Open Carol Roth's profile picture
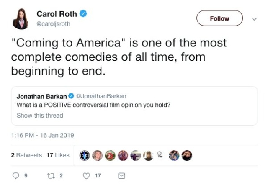Image resolution: width=268 pixels, height=185 pixels. (20, 19)
